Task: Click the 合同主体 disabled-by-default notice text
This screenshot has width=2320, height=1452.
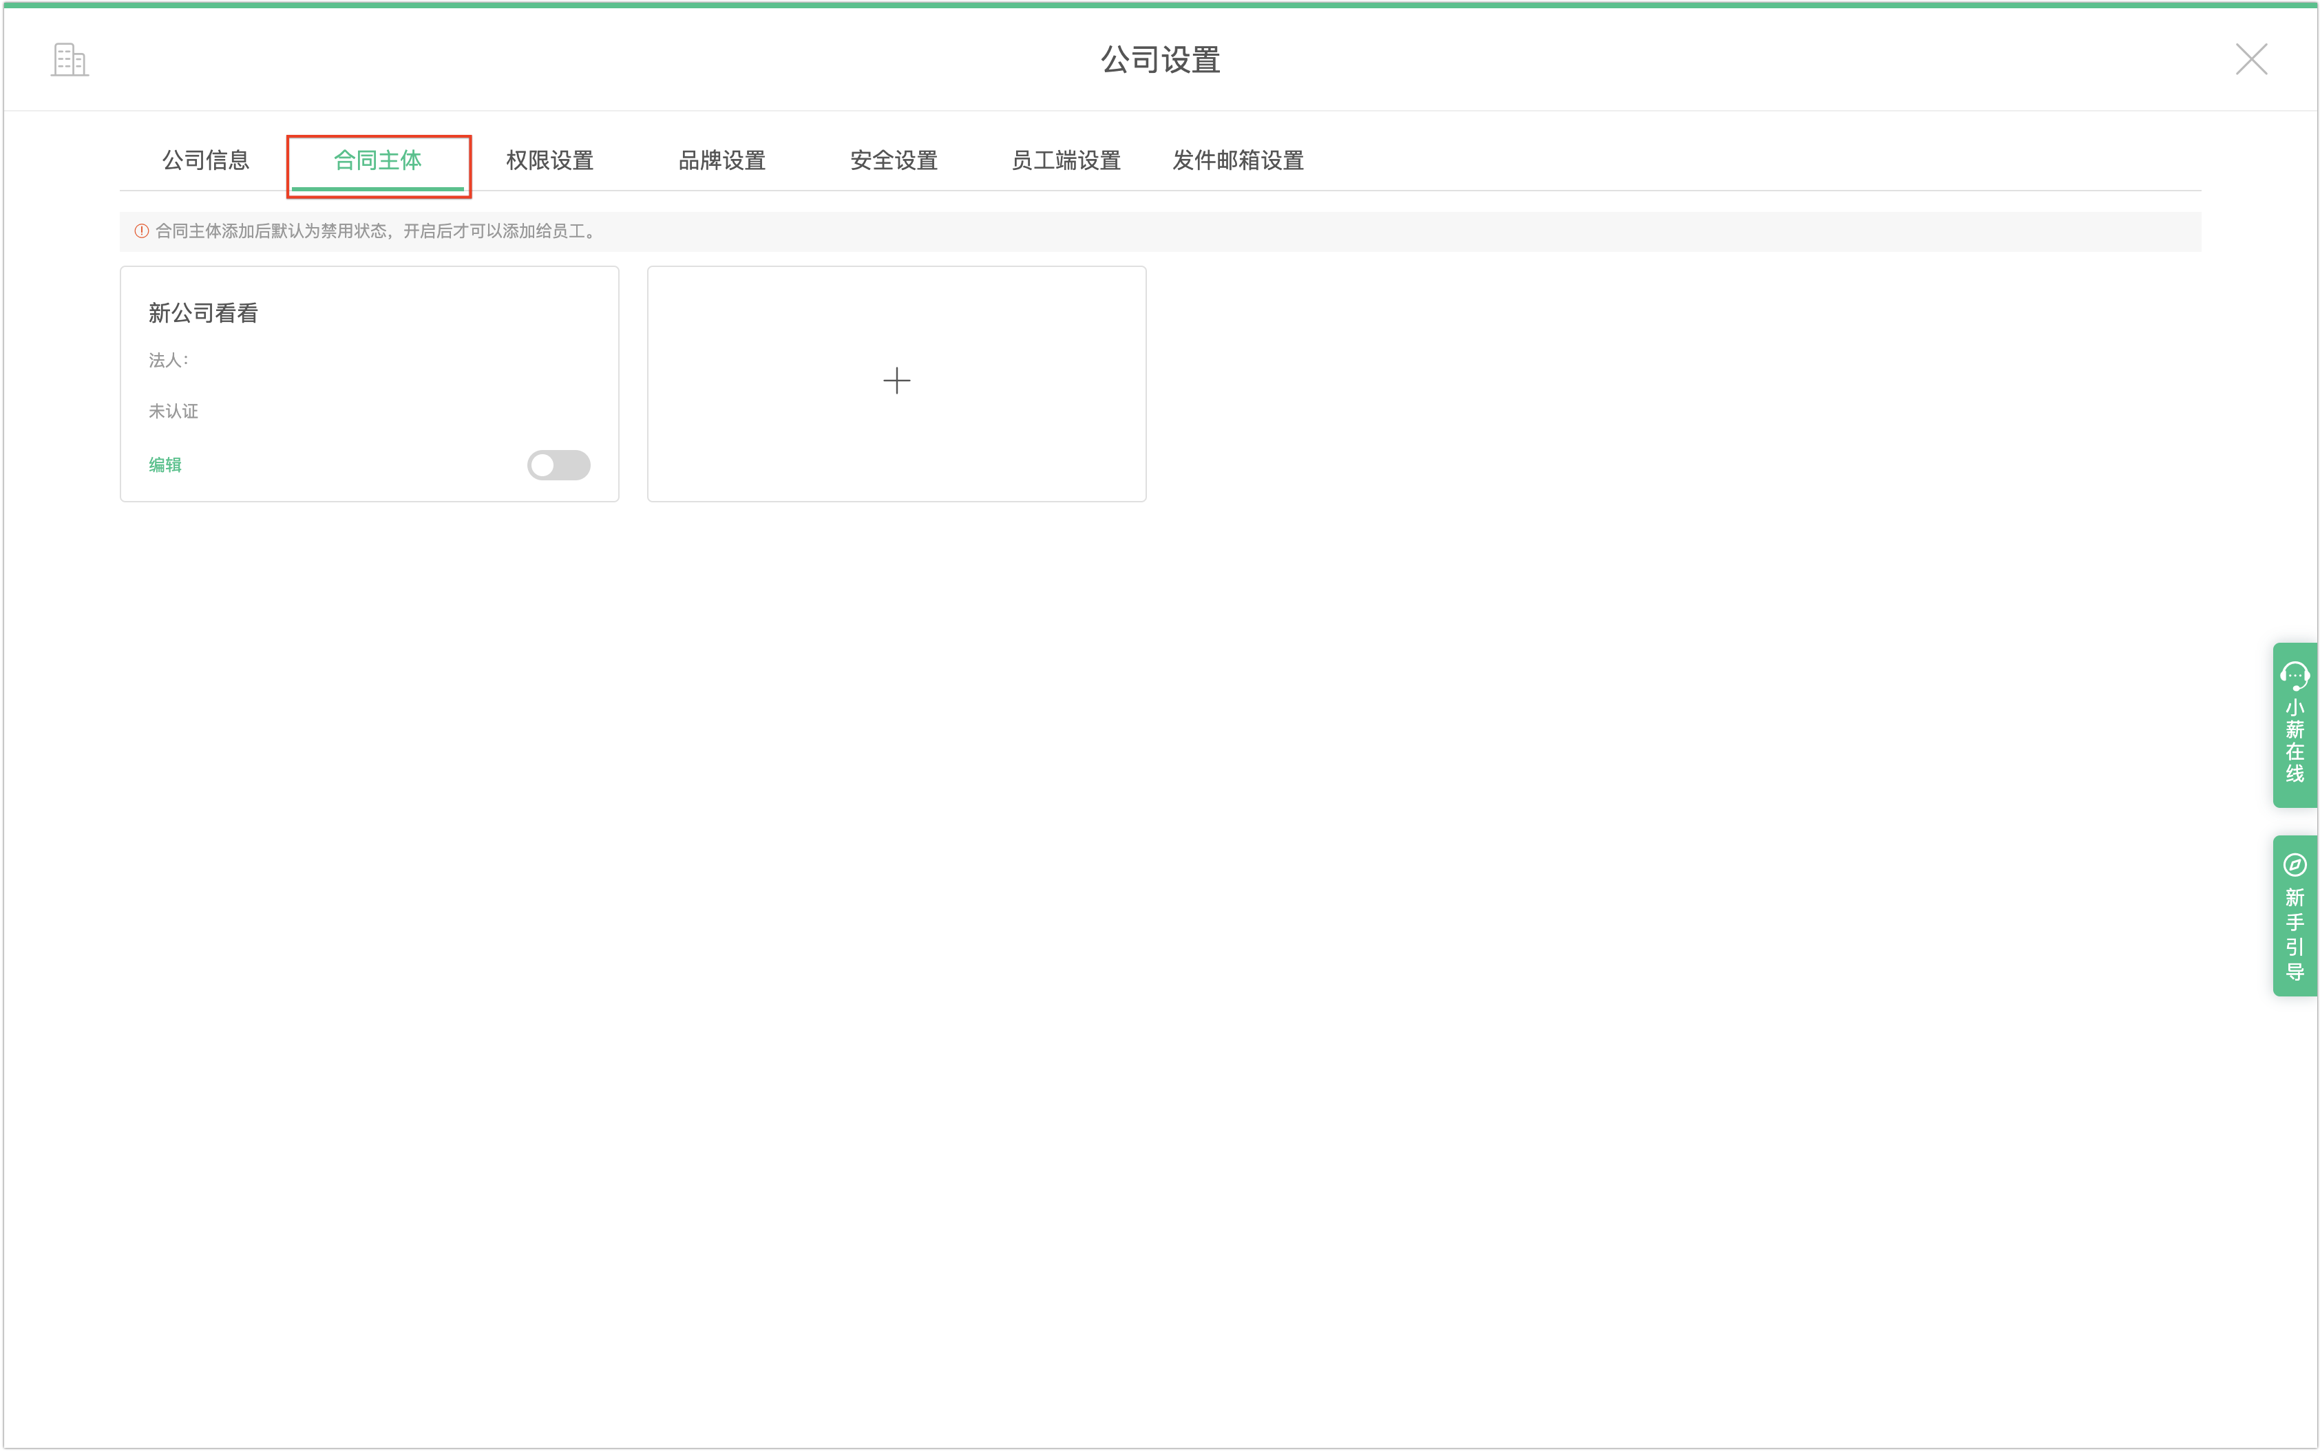Action: click(x=377, y=231)
